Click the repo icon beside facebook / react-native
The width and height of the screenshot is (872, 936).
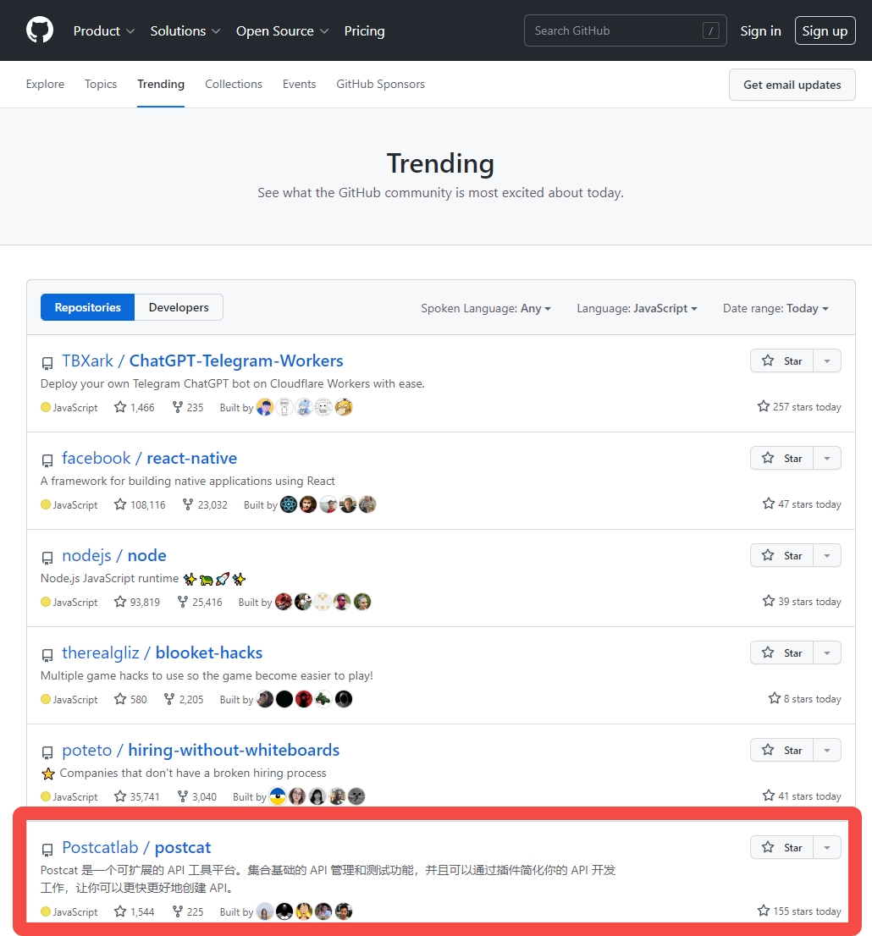[x=47, y=460]
